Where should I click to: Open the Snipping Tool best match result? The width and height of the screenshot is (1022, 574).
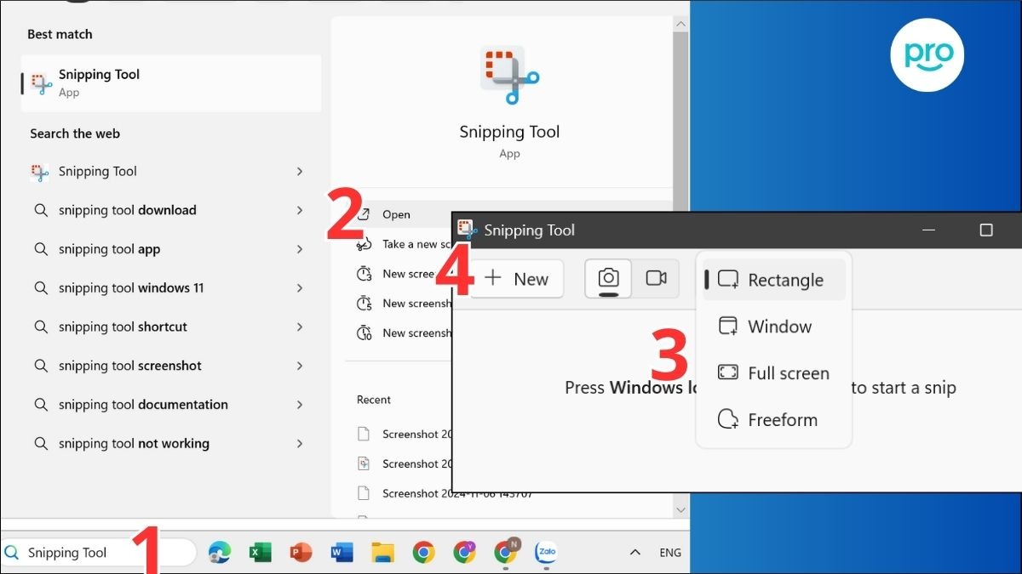(171, 83)
